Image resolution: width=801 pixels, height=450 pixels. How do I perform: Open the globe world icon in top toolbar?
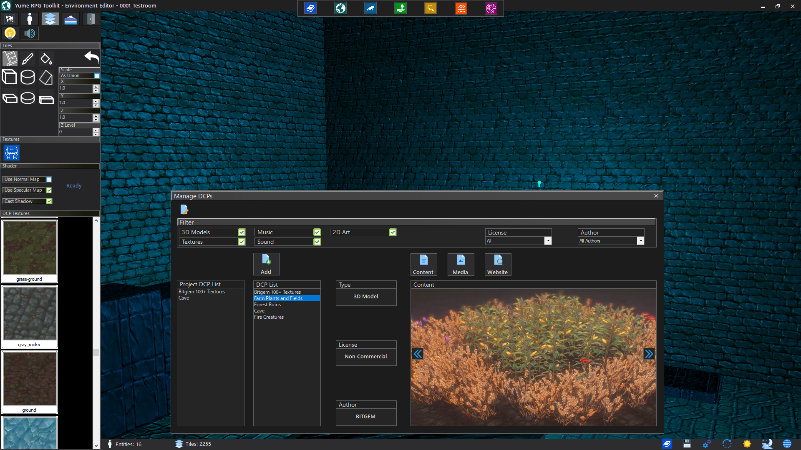pos(340,8)
